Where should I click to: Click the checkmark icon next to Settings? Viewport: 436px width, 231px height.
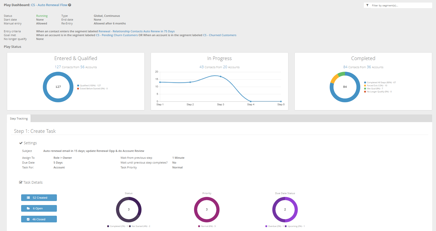coord(21,143)
